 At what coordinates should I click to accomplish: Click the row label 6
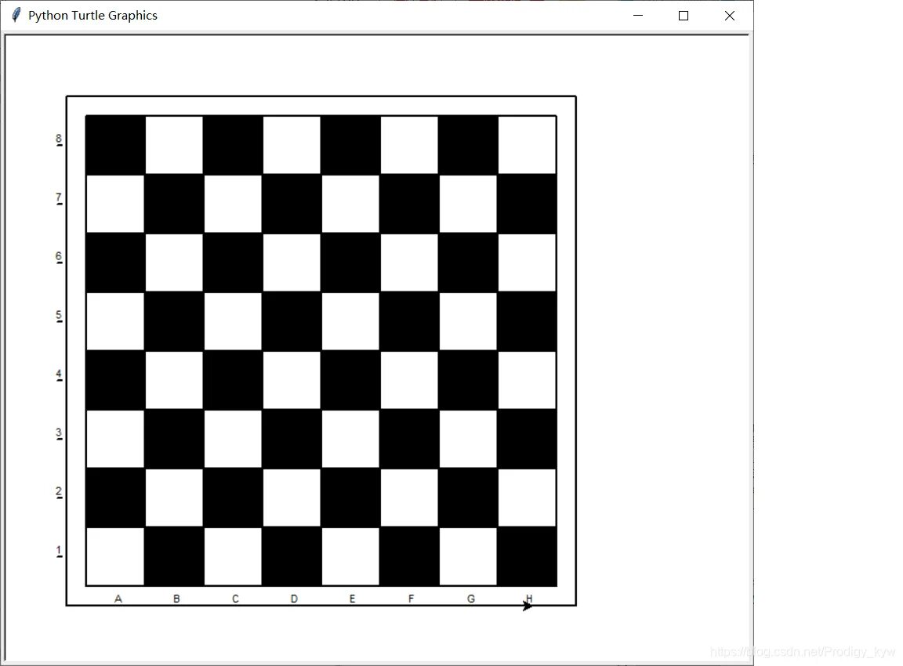pos(59,257)
